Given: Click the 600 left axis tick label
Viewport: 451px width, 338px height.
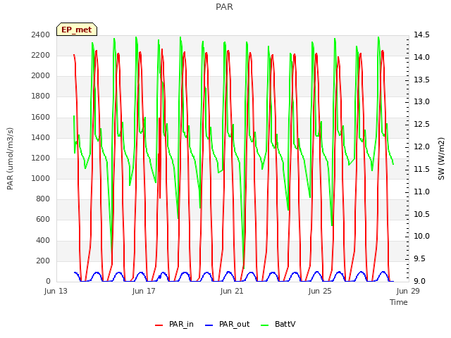Looking at the screenshot, I should pyautogui.click(x=43, y=220).
